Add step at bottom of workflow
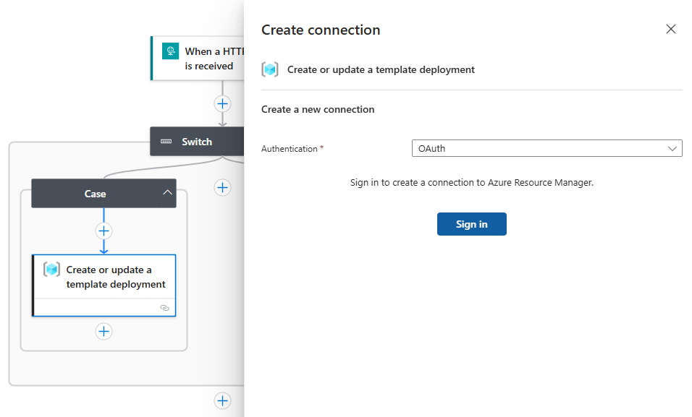The image size is (692, 417). coord(222,400)
